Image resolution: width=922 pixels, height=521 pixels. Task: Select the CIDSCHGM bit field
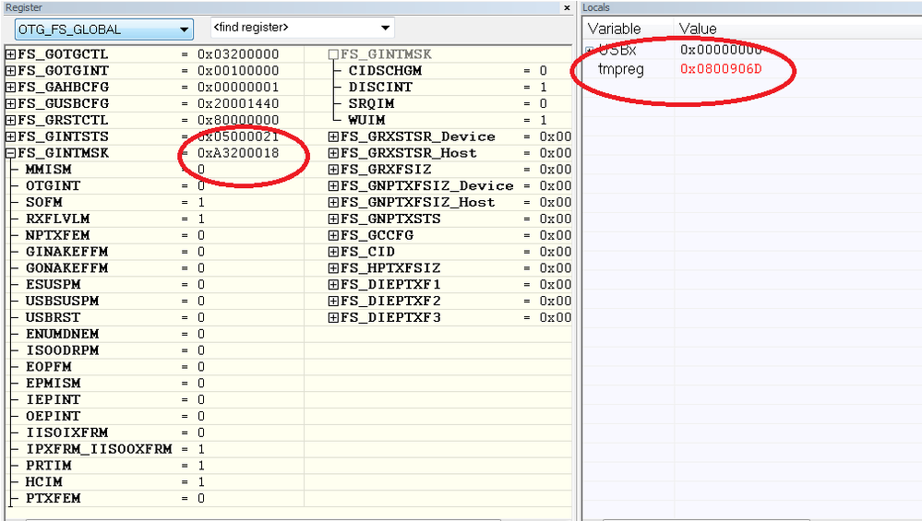click(x=385, y=70)
